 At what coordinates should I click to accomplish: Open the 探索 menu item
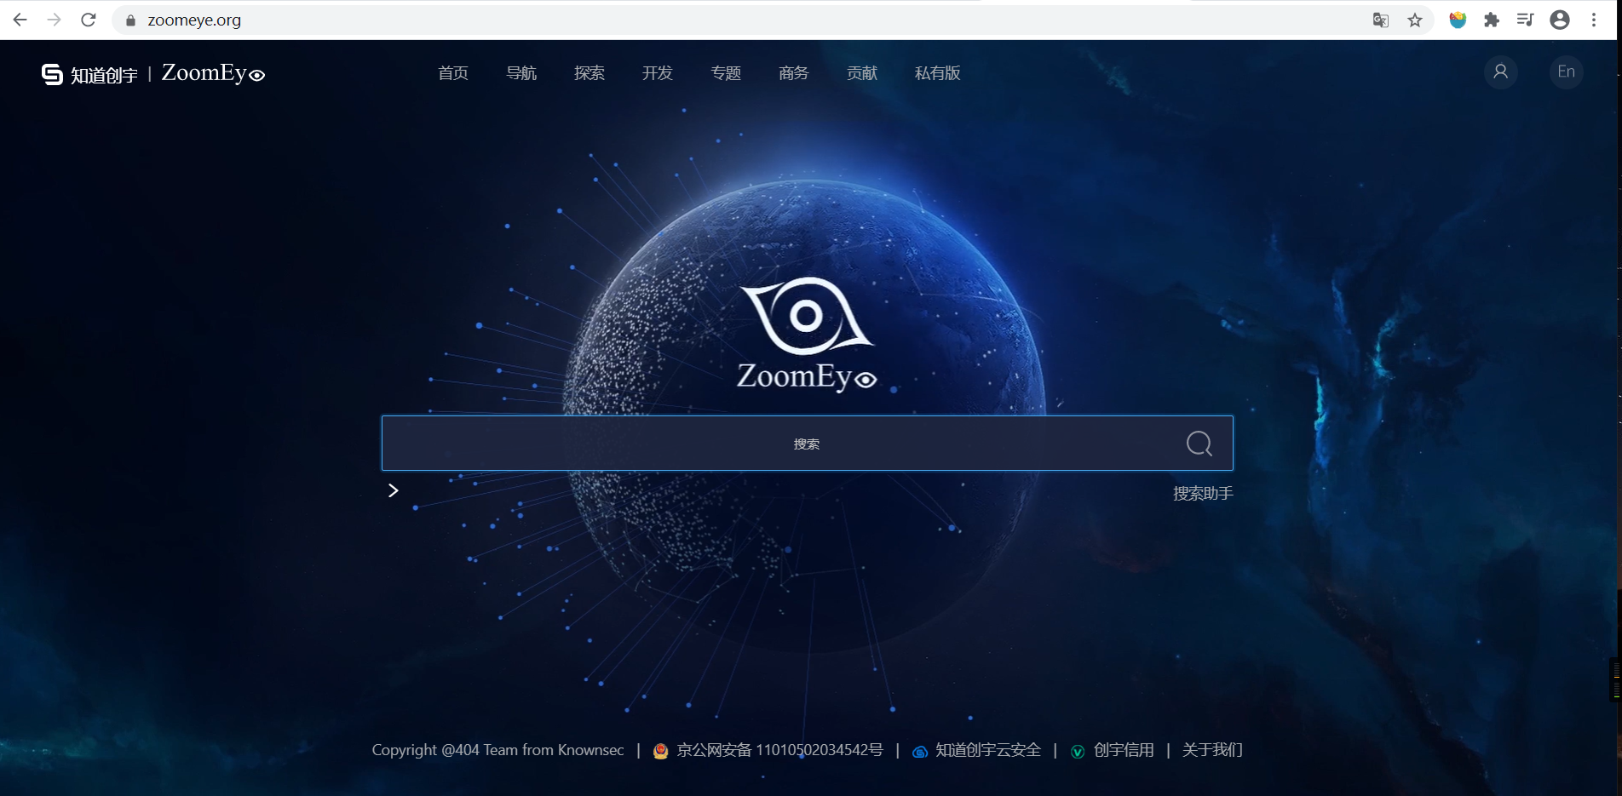[590, 73]
